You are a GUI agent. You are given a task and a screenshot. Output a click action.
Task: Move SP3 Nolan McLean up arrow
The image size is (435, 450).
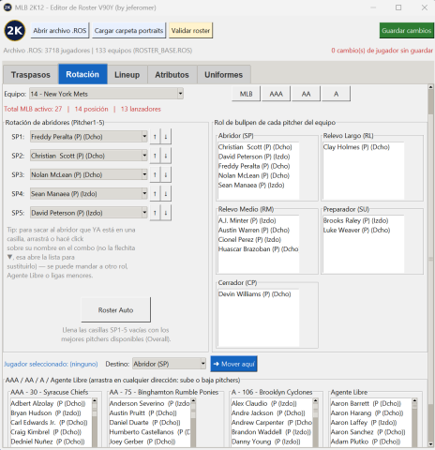155,174
